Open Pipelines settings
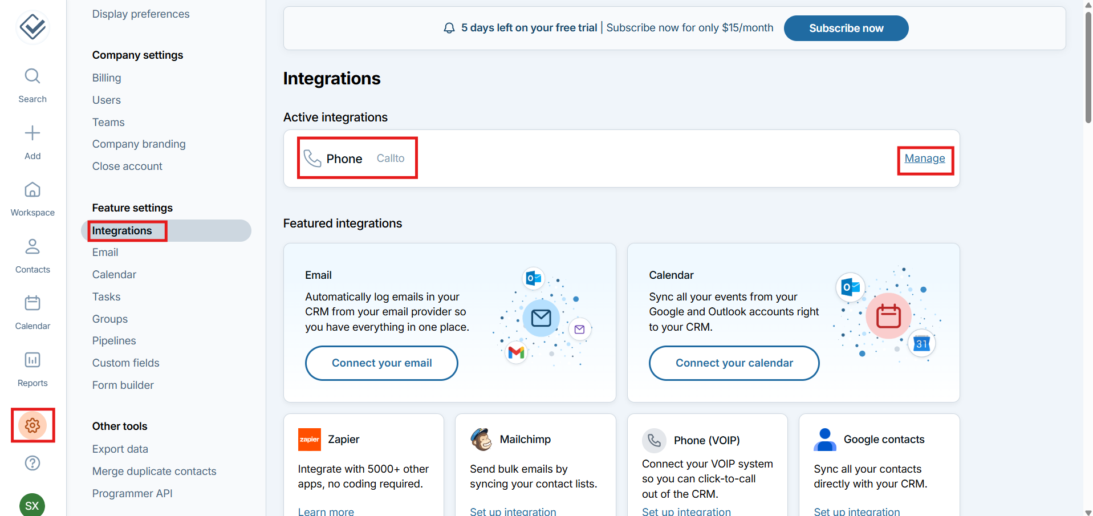Image resolution: width=1093 pixels, height=516 pixels. pyautogui.click(x=114, y=340)
